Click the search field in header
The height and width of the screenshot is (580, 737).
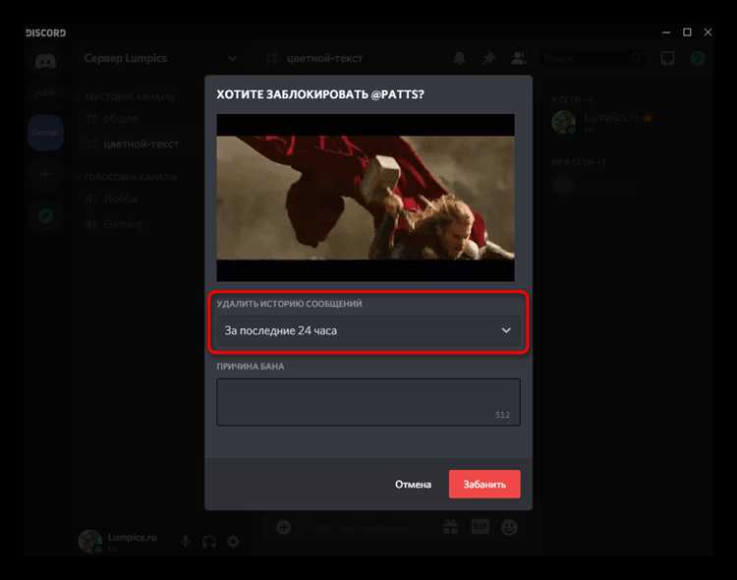tap(594, 58)
